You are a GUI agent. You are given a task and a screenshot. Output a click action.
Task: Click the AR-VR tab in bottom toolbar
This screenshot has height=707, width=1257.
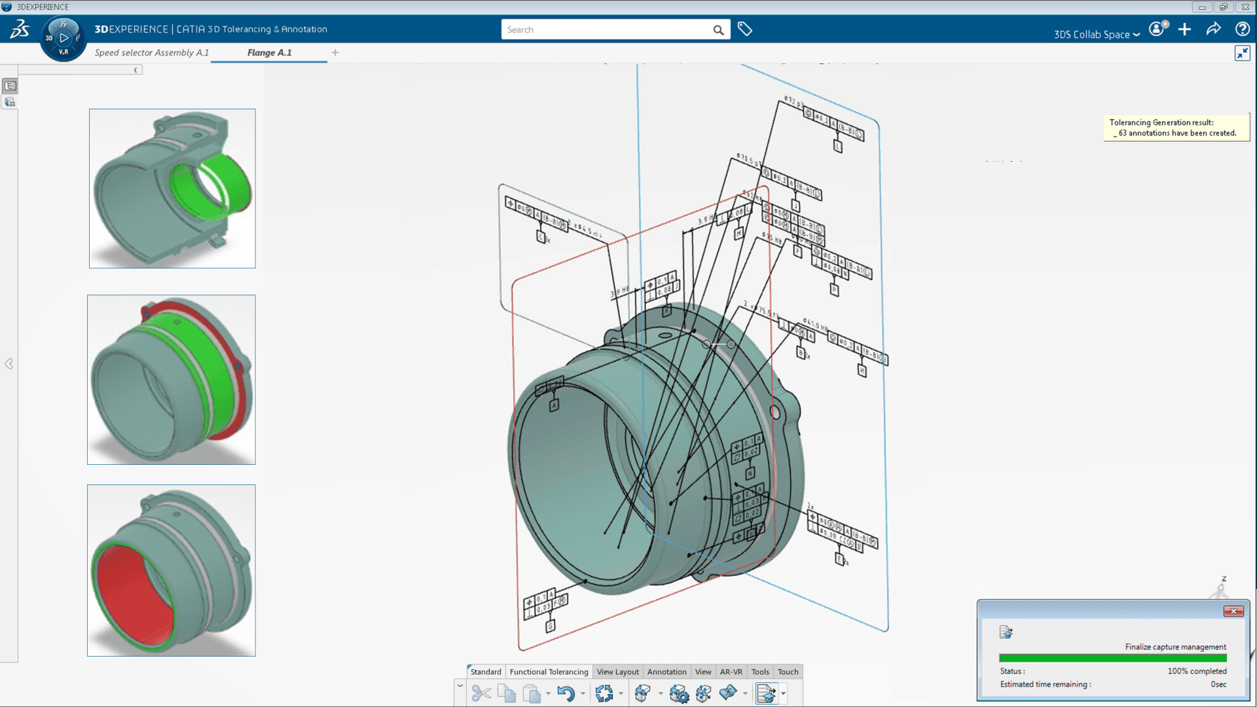coord(731,672)
